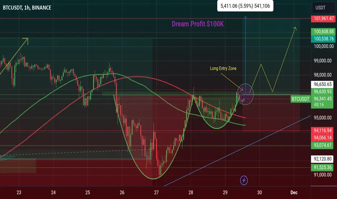Select the 94,116.94 red price label

coord(322,131)
